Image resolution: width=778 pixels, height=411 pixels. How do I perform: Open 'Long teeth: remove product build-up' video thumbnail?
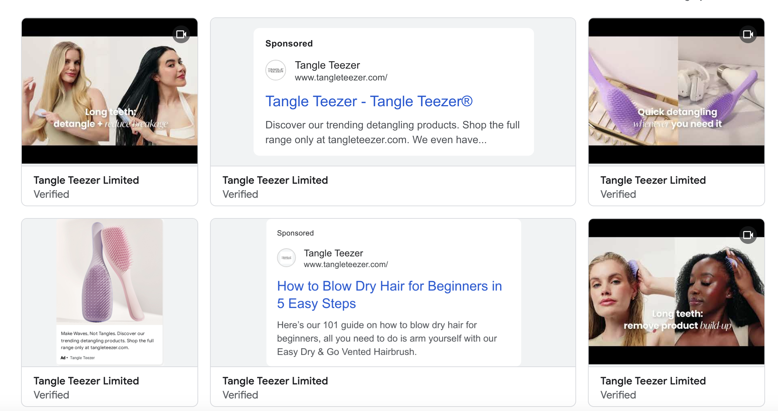click(677, 291)
